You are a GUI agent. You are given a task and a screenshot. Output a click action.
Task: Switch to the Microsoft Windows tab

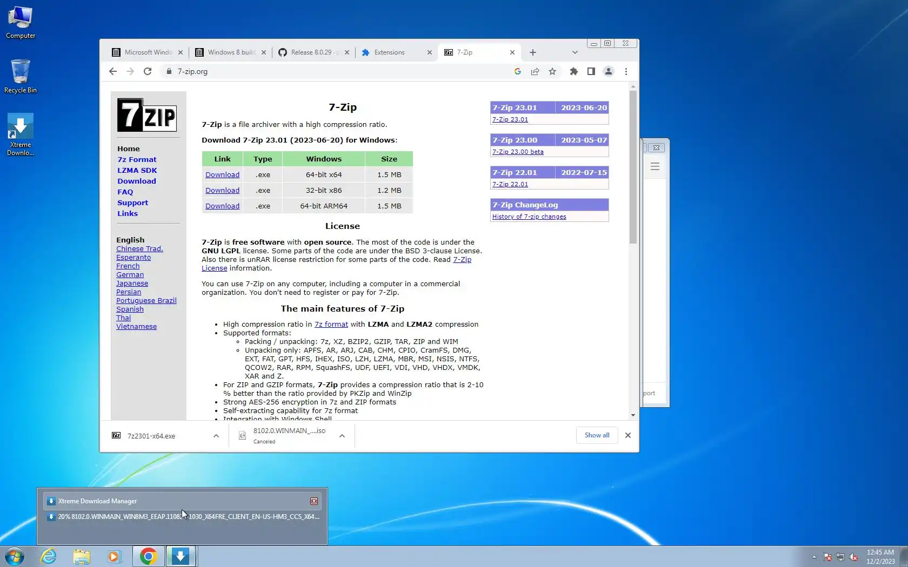143,52
